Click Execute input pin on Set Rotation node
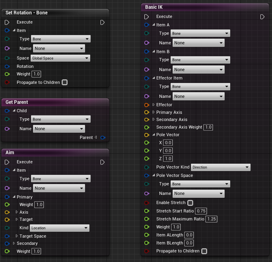 click(x=7, y=22)
